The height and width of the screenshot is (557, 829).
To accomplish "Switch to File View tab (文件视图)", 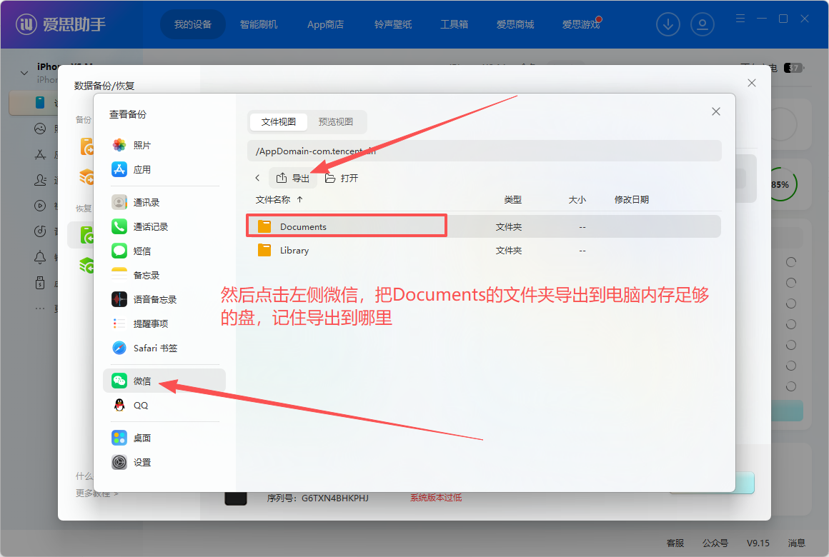I will [x=279, y=122].
